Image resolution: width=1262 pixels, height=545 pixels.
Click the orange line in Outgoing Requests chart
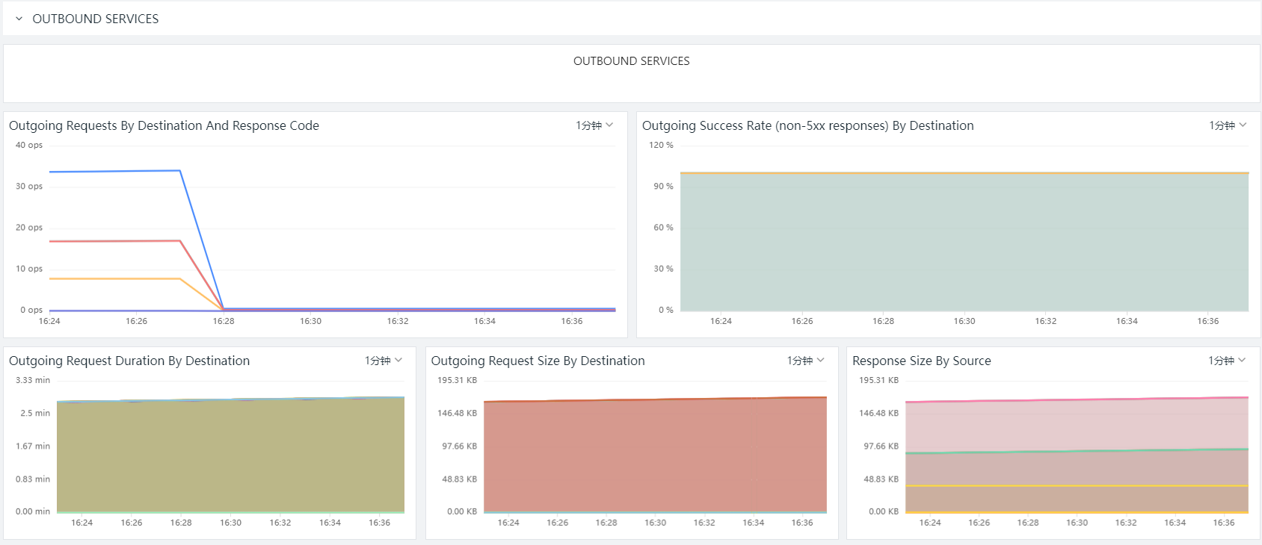pos(112,278)
